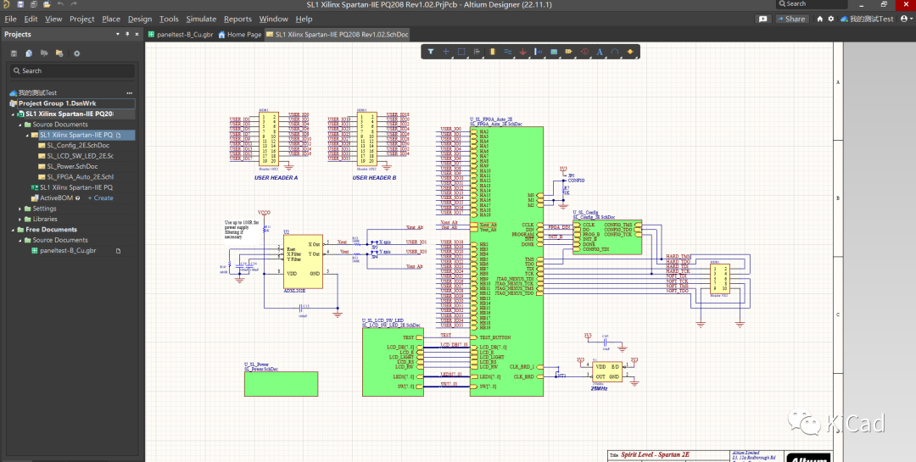Expand the Libraries folder

(x=20, y=220)
